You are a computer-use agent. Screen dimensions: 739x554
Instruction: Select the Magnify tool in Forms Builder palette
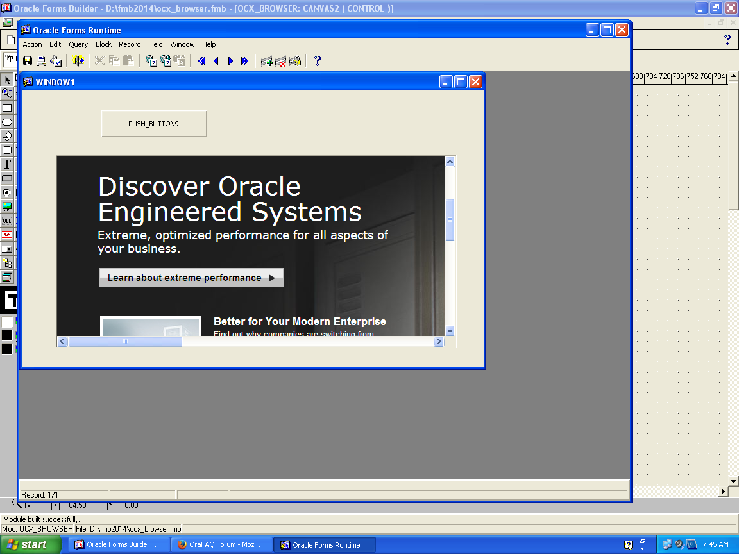(7, 94)
